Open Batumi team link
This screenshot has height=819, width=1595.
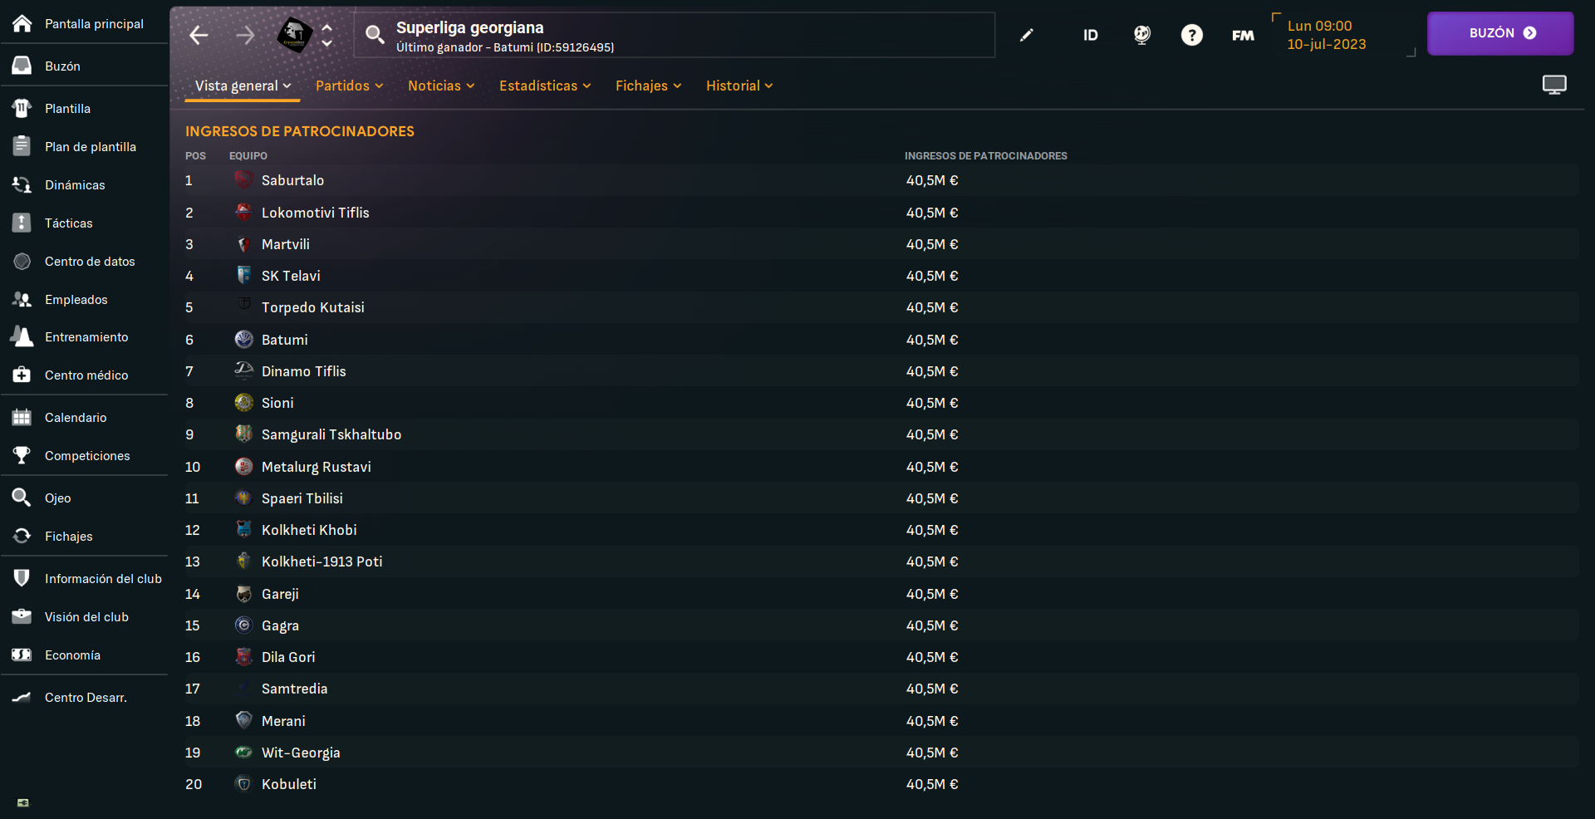click(x=285, y=340)
